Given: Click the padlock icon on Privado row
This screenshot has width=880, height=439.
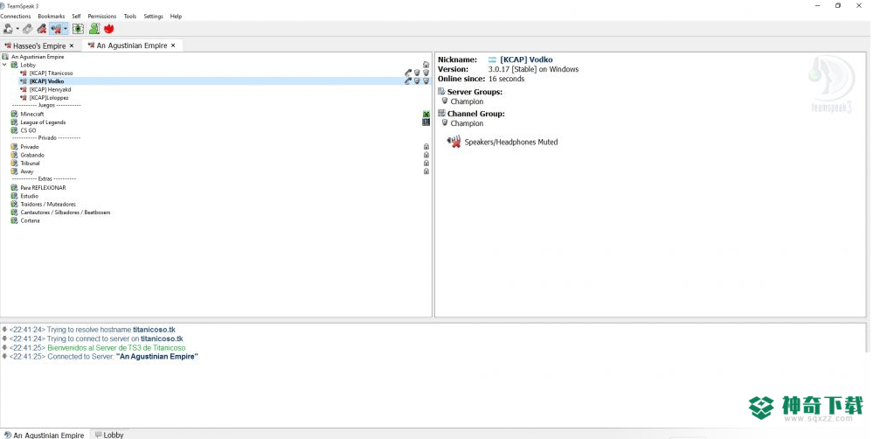Looking at the screenshot, I should coord(426,147).
